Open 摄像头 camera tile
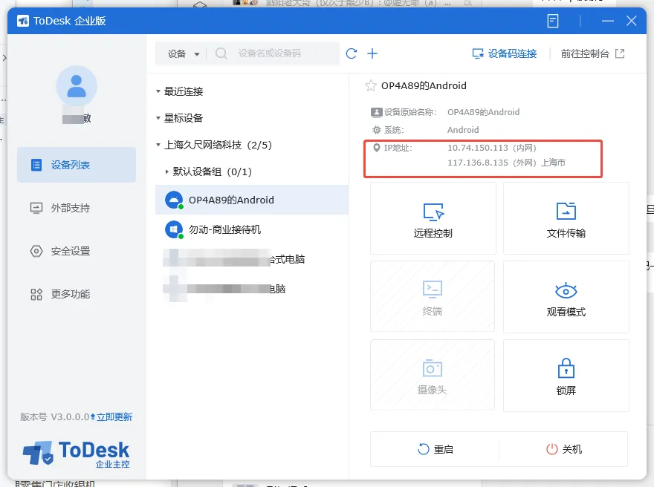Image resolution: width=654 pixels, height=487 pixels. 433,376
